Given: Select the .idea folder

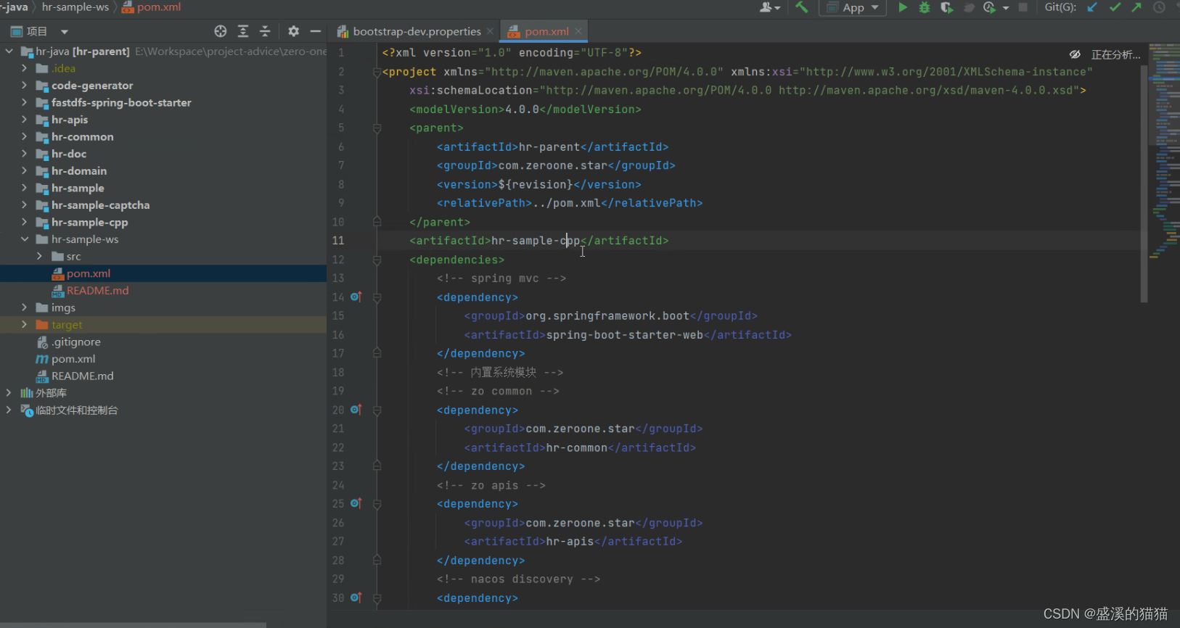Looking at the screenshot, I should (63, 68).
